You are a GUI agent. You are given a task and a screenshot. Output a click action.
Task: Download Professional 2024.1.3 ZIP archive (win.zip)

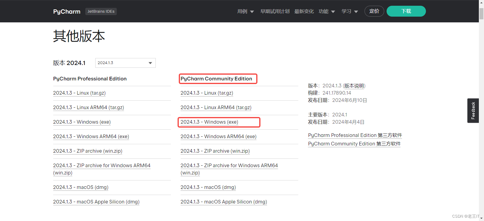click(x=88, y=151)
